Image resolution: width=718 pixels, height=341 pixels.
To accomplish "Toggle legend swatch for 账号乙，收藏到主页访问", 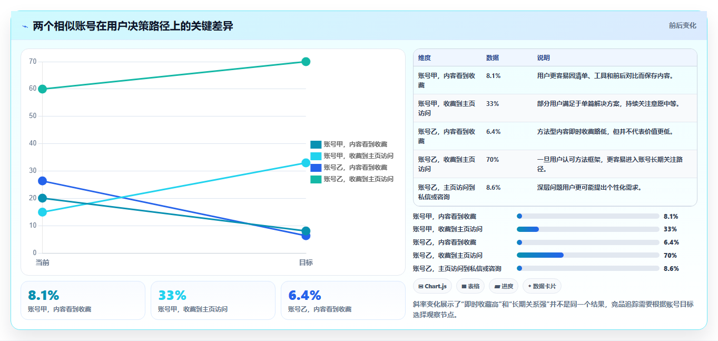I will coord(316,179).
